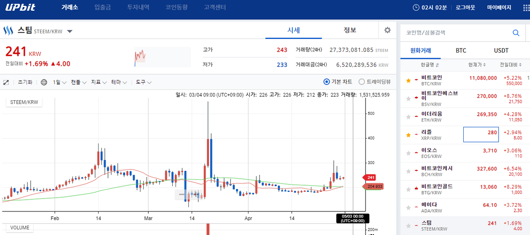Open 마이페이지 link
This screenshot has width=530, height=235.
tap(499, 7)
